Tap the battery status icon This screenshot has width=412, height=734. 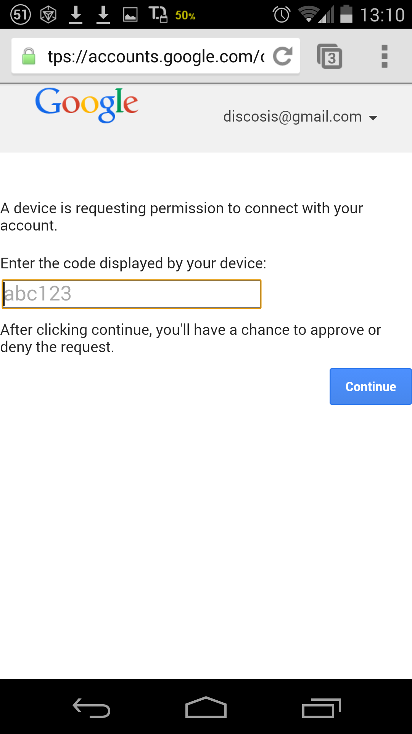coord(346,14)
